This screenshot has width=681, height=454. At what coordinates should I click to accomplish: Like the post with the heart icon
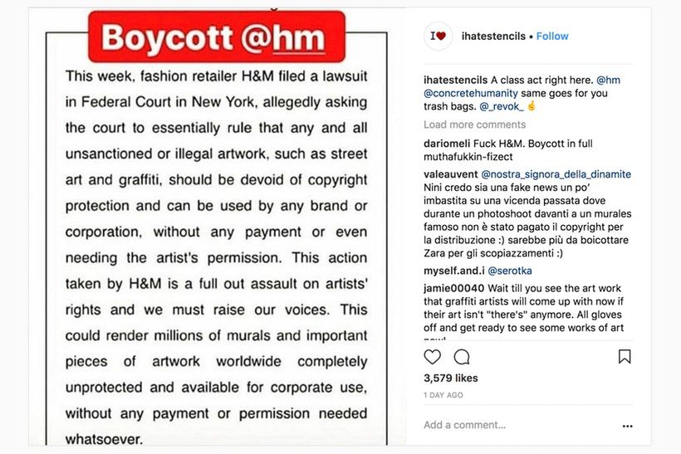tap(433, 357)
